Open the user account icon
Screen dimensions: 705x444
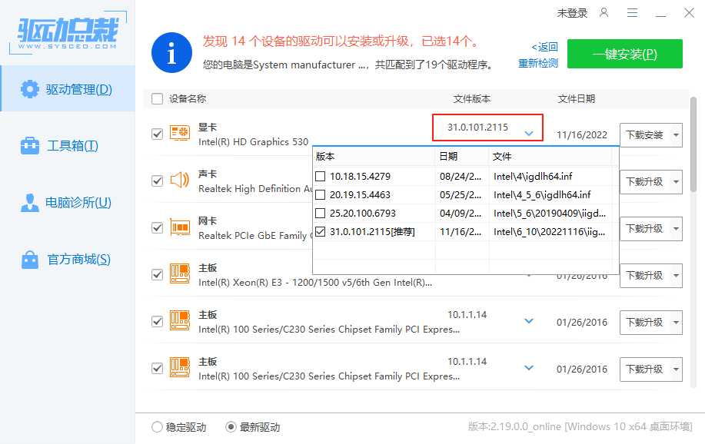604,12
